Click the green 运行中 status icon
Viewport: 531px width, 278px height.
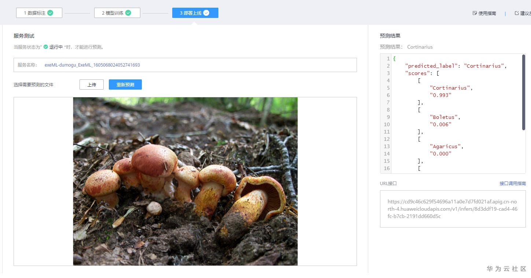46,47
